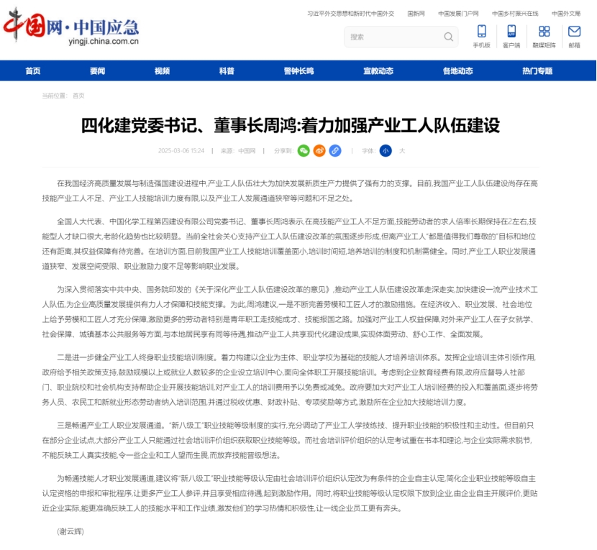The image size is (597, 550).
Task: Copy article link via chain icon
Action: coord(335,151)
